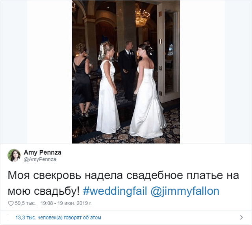
Task: Open the @AmyPennza handle
Action: click(x=40, y=159)
